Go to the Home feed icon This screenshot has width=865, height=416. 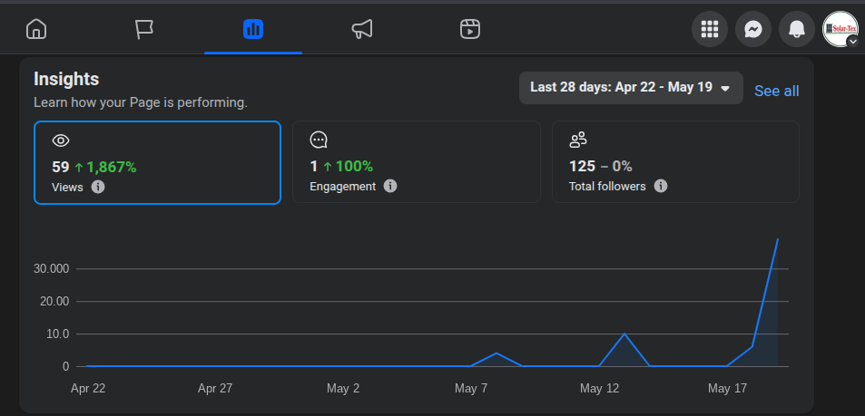36,29
